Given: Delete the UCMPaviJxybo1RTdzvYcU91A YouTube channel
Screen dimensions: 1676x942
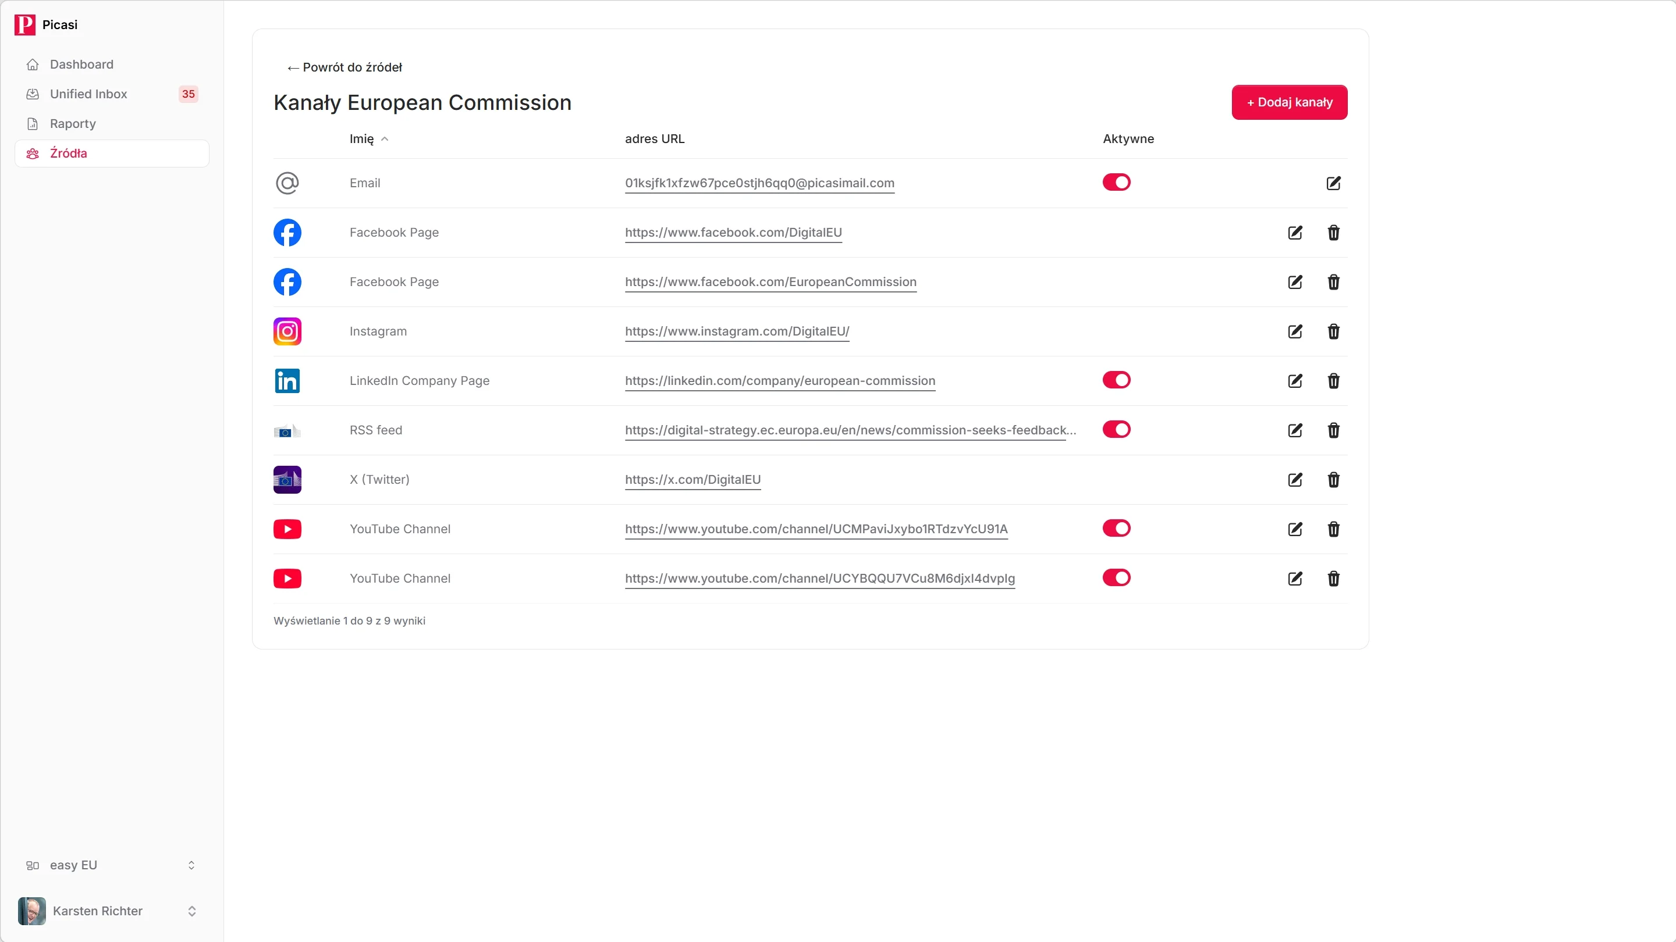Looking at the screenshot, I should coord(1333,529).
